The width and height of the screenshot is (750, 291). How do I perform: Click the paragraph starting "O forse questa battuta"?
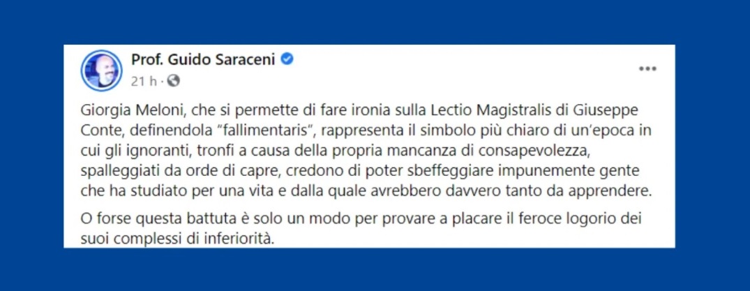pos(360,227)
